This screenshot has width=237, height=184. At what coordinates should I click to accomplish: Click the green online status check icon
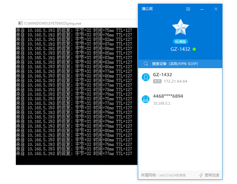(x=194, y=49)
